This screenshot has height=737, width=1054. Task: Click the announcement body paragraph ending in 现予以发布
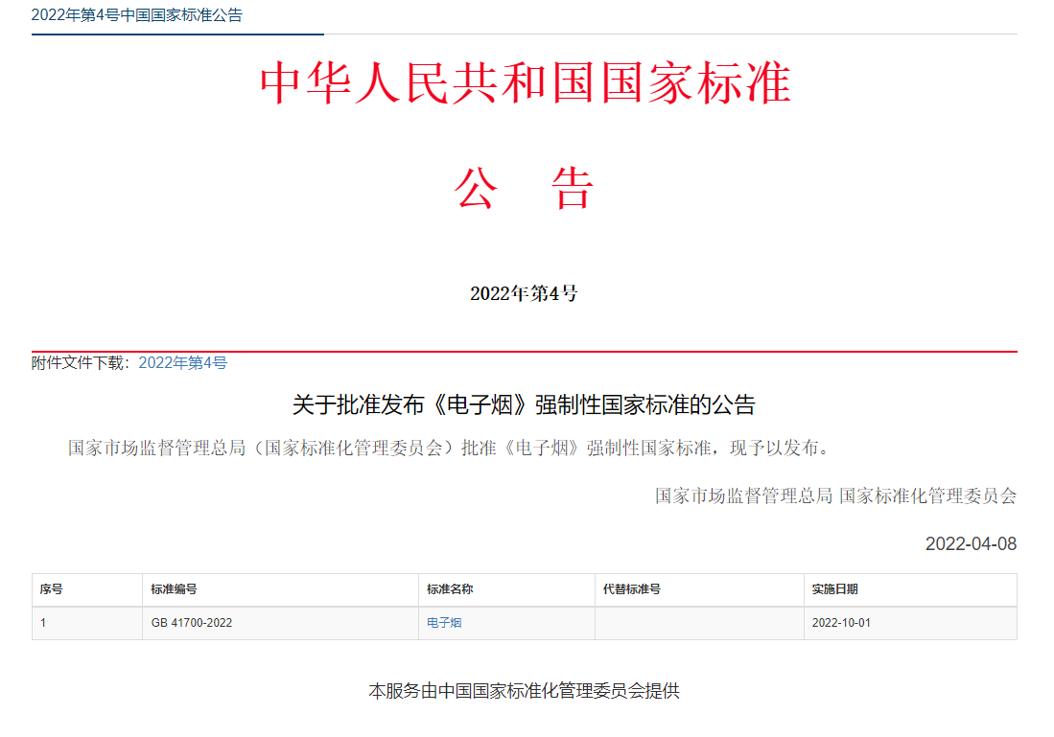pos(449,448)
